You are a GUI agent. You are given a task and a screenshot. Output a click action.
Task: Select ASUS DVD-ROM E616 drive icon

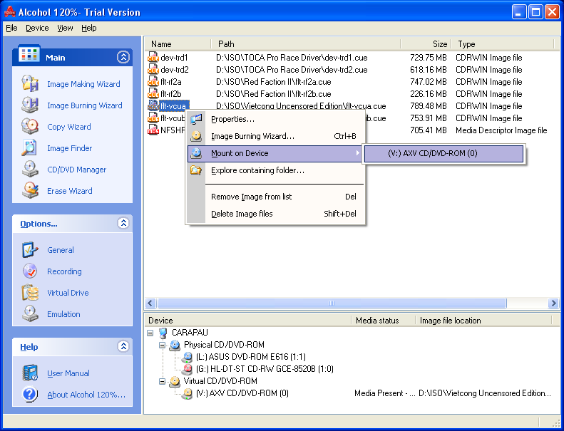pos(187,357)
